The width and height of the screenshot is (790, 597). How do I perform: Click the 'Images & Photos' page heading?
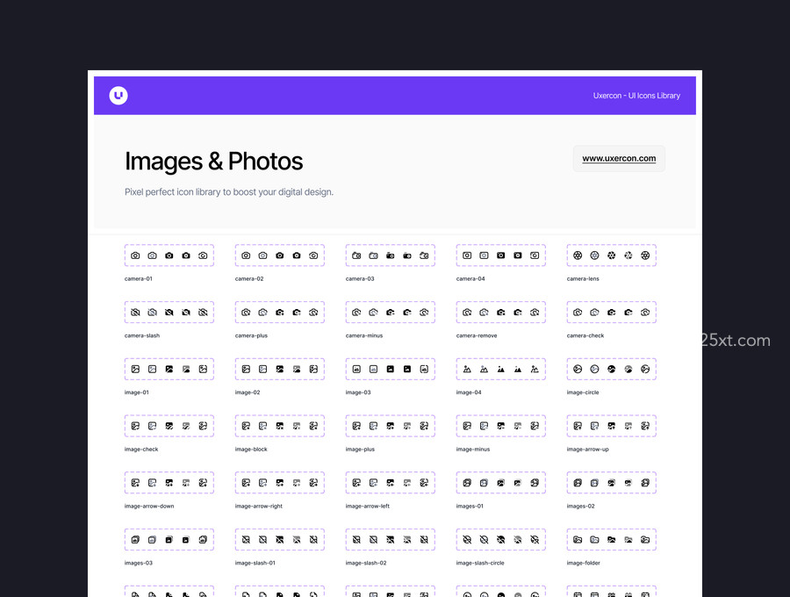pyautogui.click(x=213, y=162)
